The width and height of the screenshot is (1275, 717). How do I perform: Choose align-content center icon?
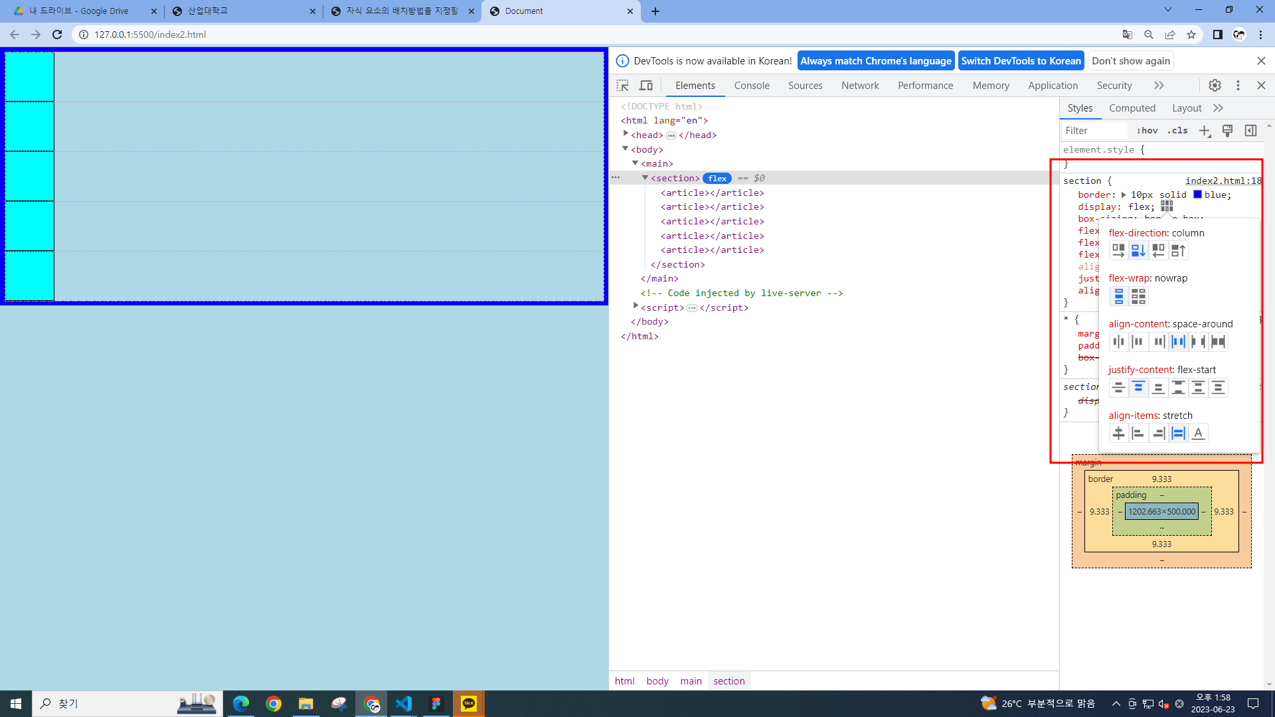(x=1118, y=342)
